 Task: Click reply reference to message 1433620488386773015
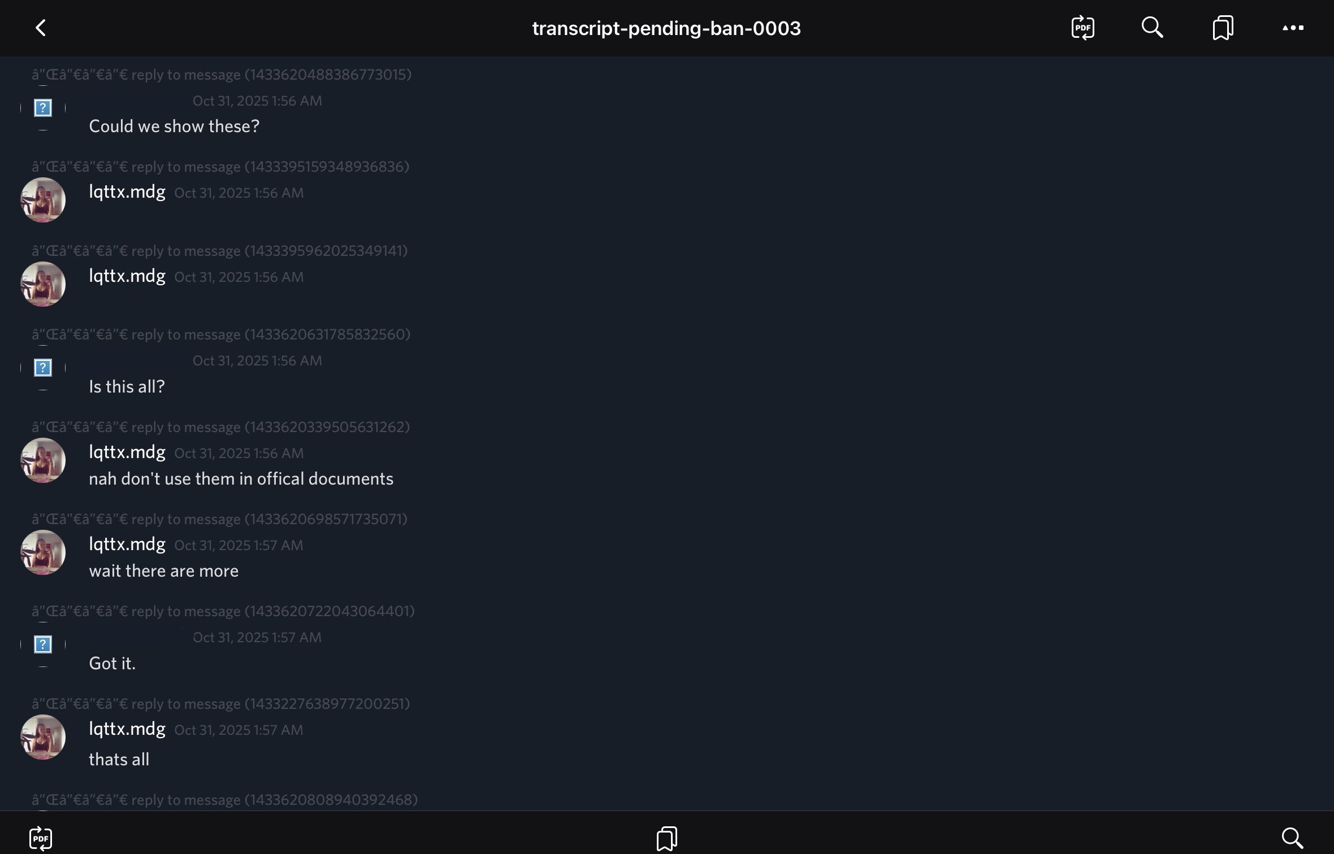[x=222, y=75]
